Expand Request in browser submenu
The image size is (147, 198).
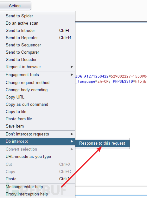point(37,67)
